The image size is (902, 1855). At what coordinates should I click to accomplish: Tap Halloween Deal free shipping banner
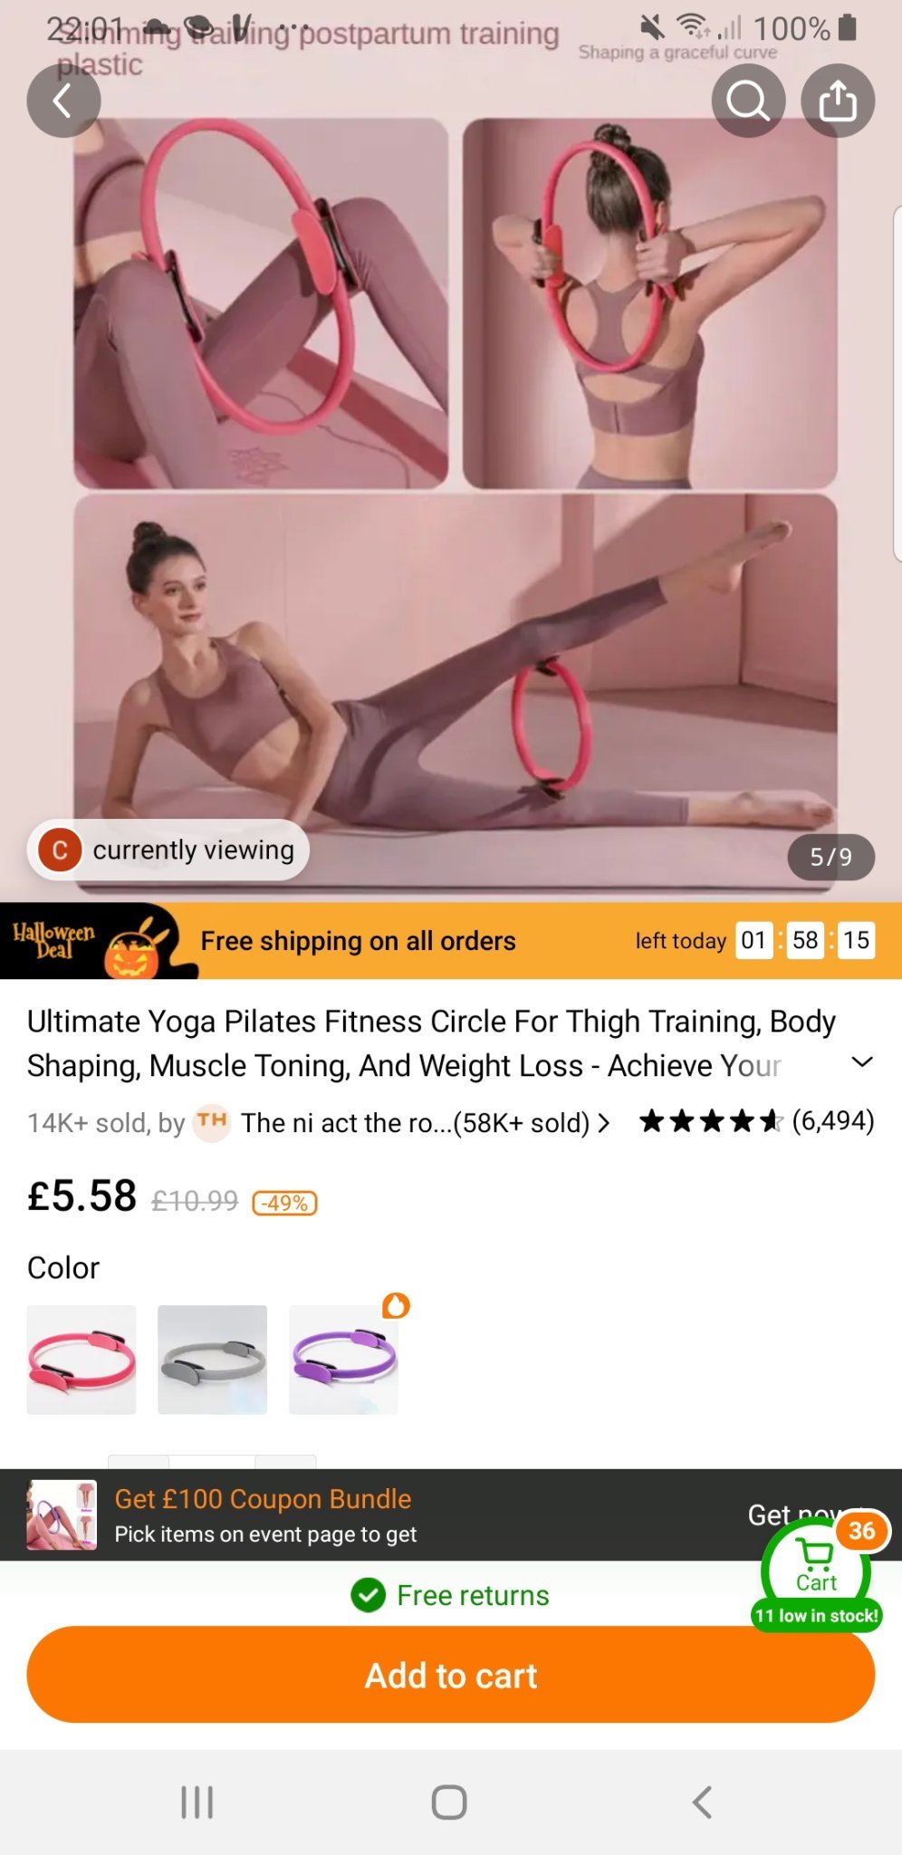451,940
